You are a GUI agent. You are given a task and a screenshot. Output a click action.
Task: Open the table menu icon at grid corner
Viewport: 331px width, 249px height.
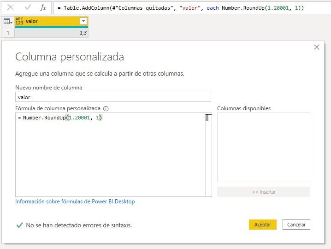(7, 21)
